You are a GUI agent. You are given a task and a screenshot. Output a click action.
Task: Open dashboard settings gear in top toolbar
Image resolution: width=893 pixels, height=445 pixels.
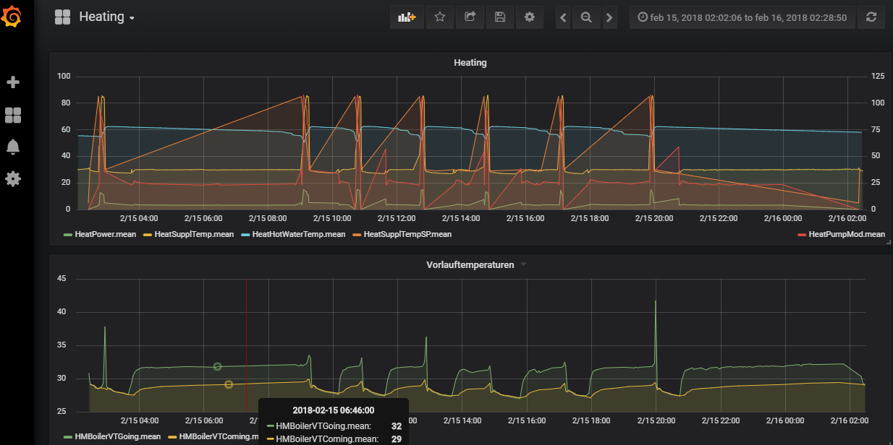click(530, 17)
